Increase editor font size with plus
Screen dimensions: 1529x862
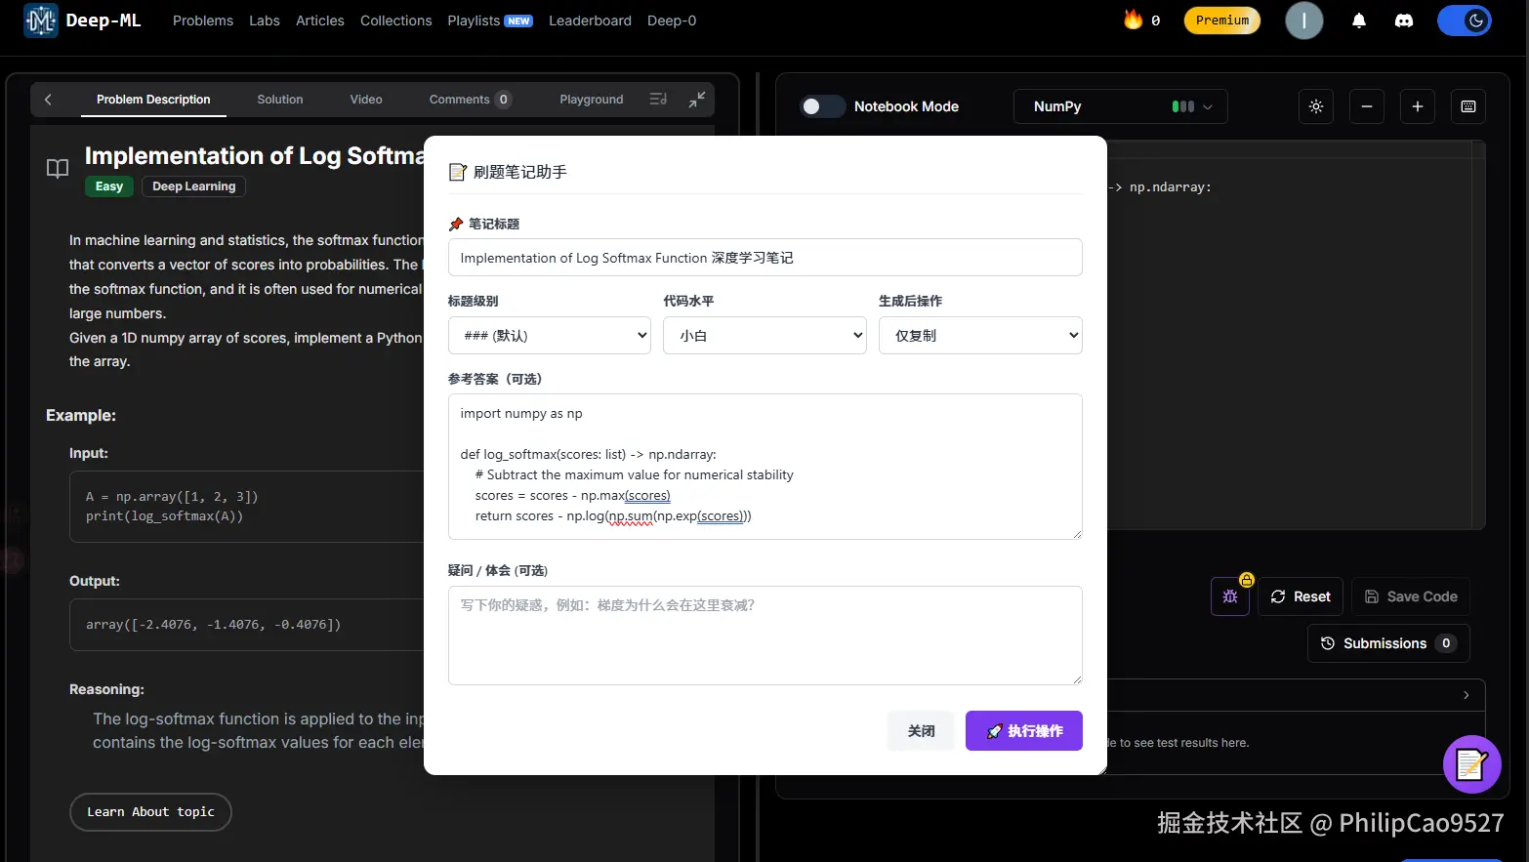pyautogui.click(x=1418, y=106)
